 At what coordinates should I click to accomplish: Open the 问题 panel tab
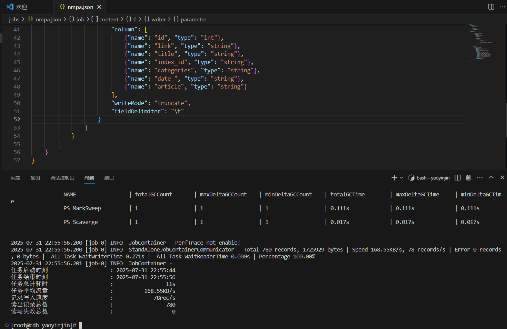[16, 178]
